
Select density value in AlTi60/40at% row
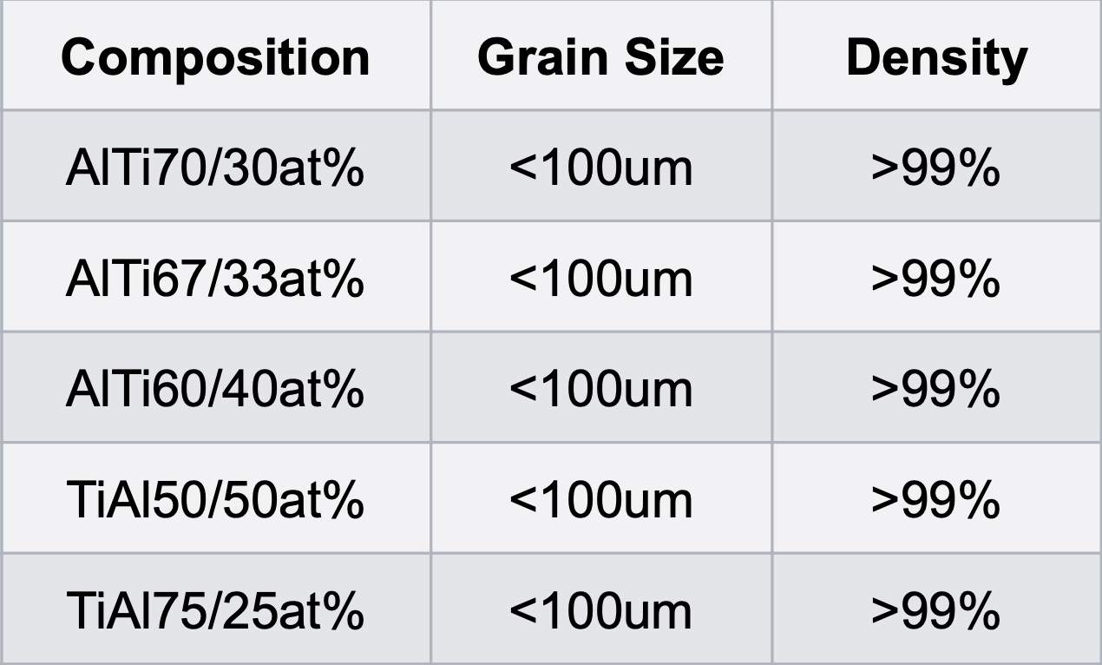click(x=936, y=390)
